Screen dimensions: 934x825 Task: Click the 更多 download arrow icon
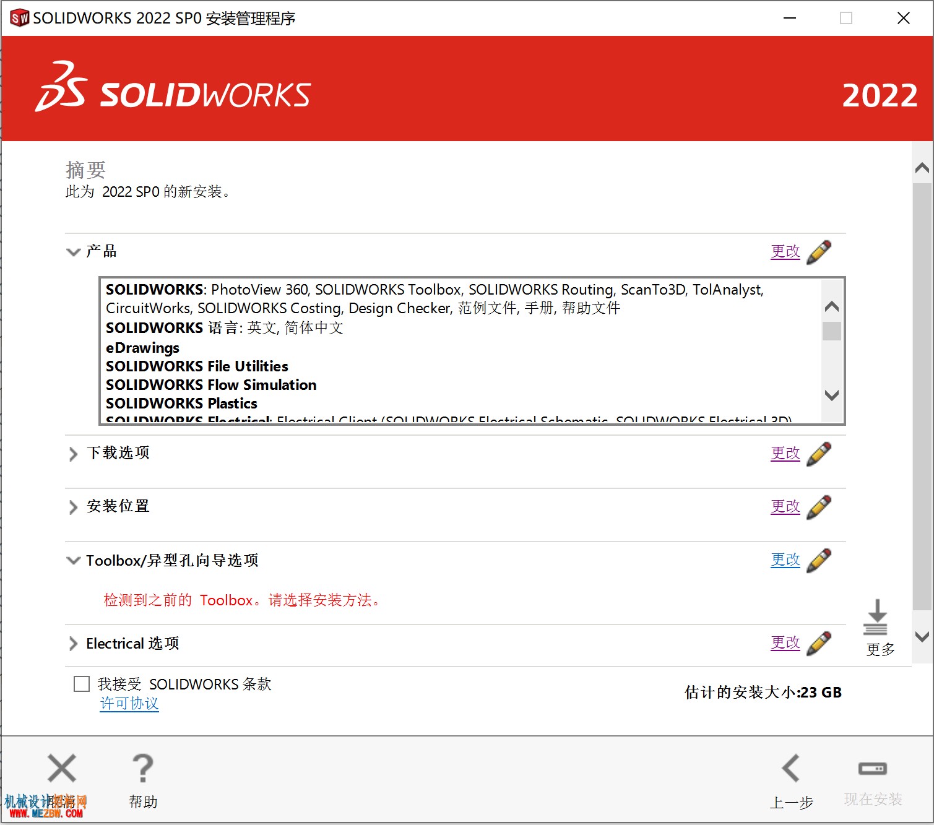pyautogui.click(x=876, y=617)
